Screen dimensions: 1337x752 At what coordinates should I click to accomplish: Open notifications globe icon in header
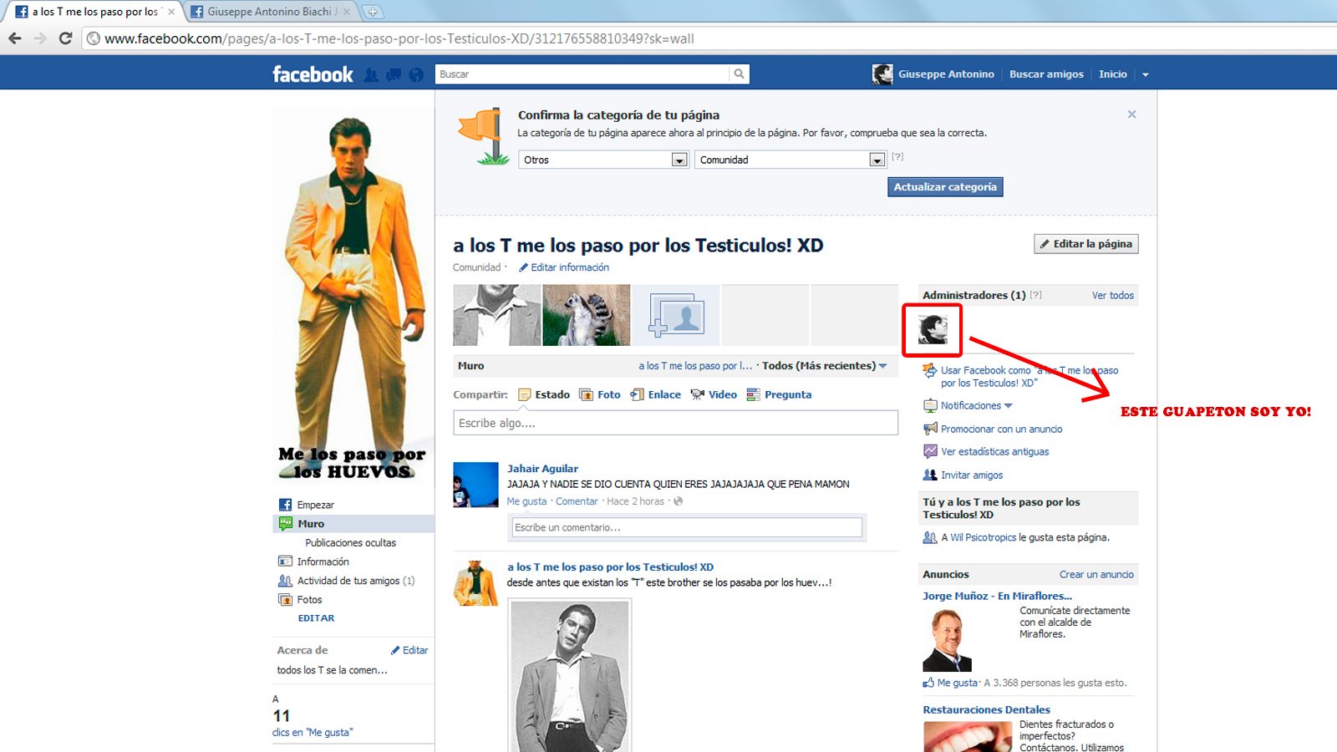point(416,75)
